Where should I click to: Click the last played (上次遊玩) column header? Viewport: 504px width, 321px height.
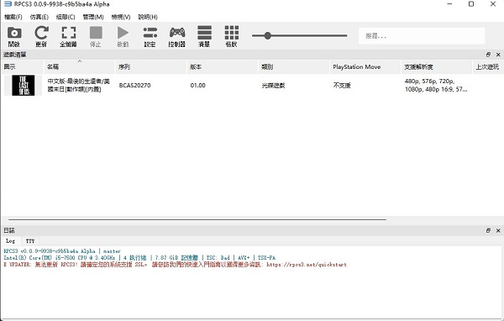click(487, 67)
